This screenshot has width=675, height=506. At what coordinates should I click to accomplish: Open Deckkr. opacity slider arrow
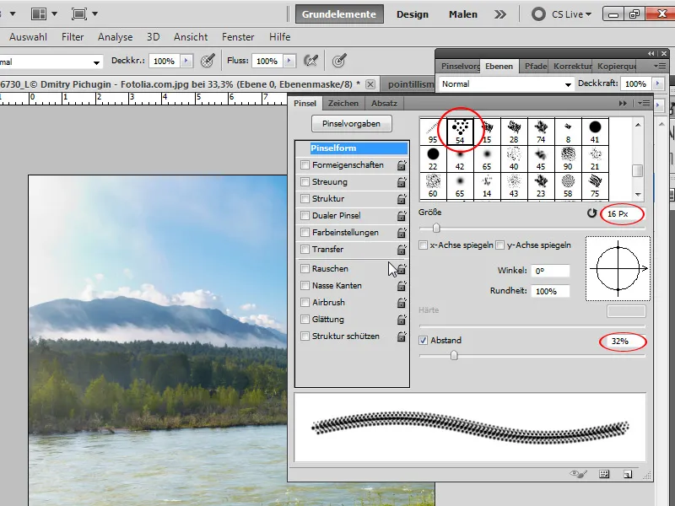pos(186,61)
